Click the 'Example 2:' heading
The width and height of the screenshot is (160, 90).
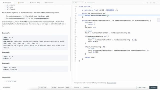(x=6, y=52)
